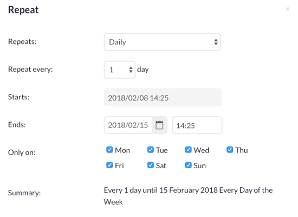
Task: Disable the Sat checkbox
Action: point(151,165)
